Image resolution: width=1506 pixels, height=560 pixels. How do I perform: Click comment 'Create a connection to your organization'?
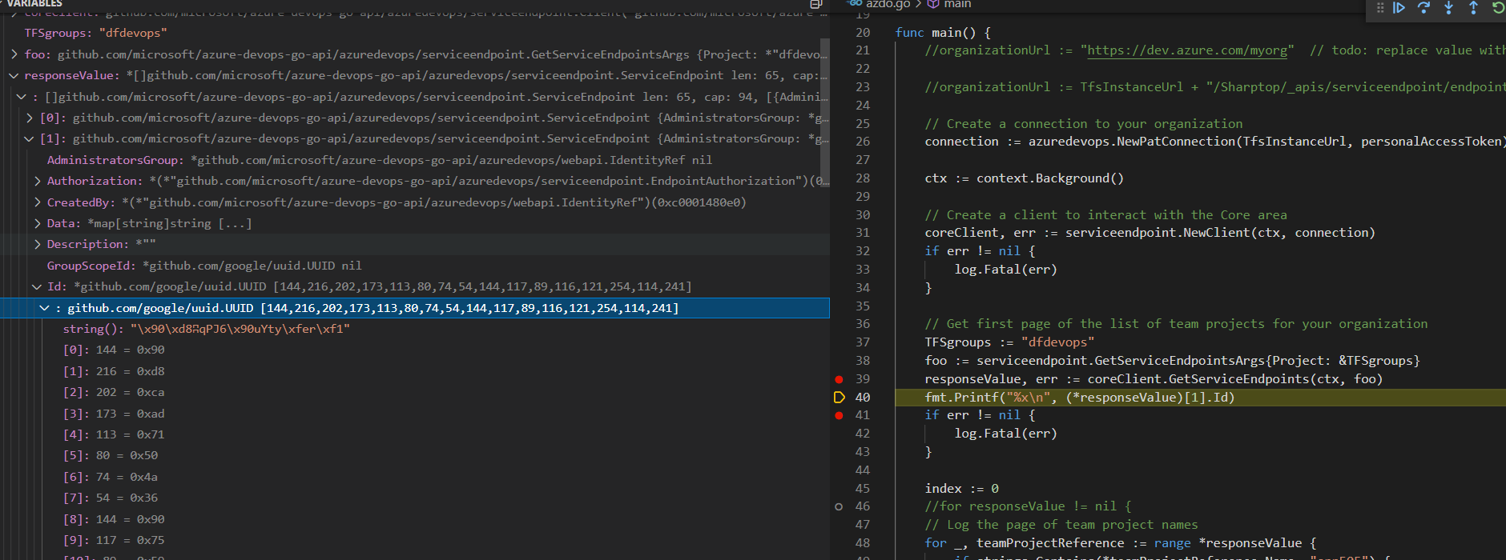[x=1084, y=124]
